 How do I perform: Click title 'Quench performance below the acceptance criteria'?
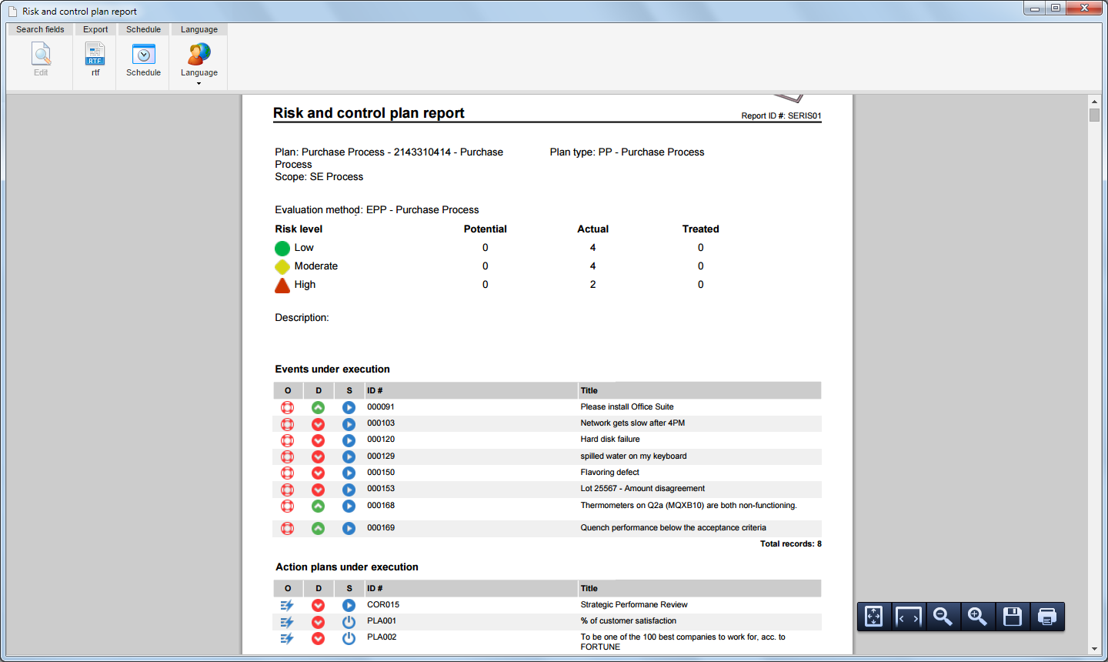pyautogui.click(x=673, y=528)
